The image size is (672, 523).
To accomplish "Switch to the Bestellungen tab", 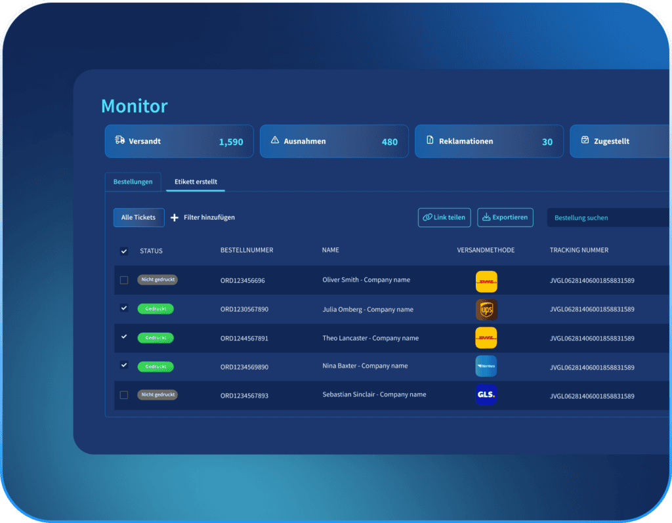I will 133,182.
